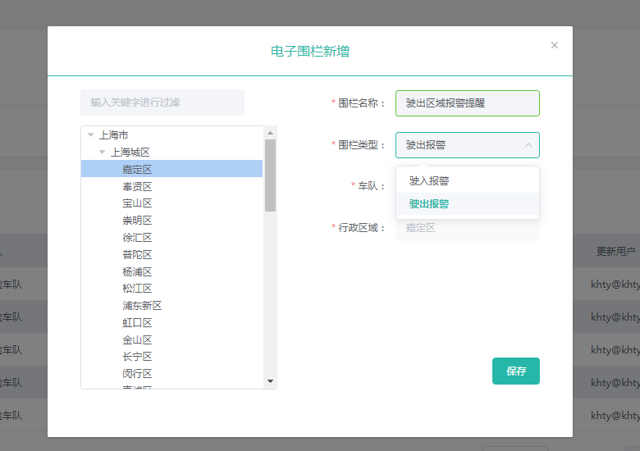Image resolution: width=640 pixels, height=451 pixels.
Task: Select 驶入报警 from the dropdown list
Action: tap(429, 181)
